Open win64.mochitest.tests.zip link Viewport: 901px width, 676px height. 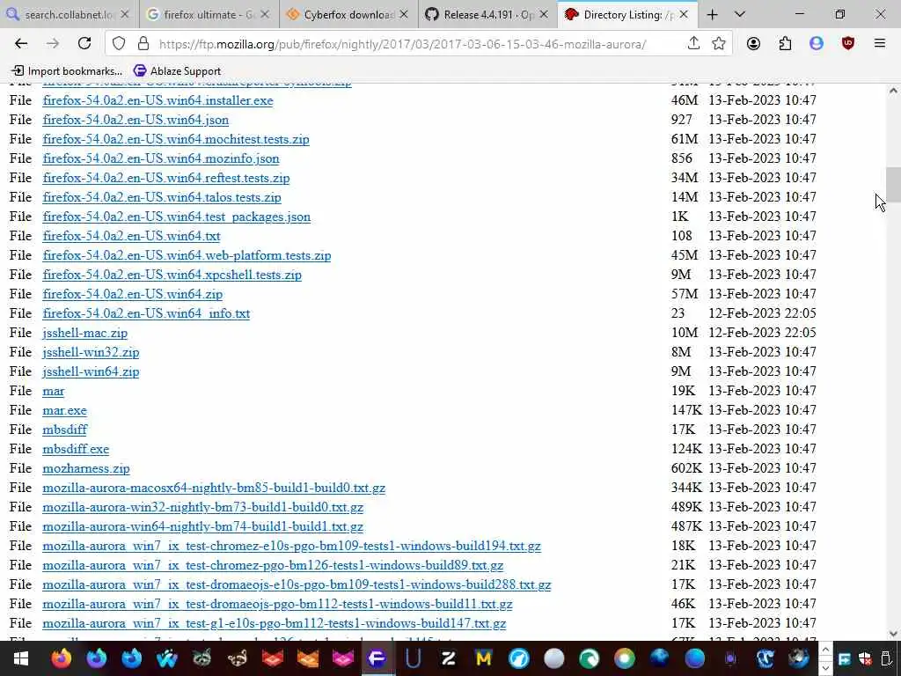point(176,139)
